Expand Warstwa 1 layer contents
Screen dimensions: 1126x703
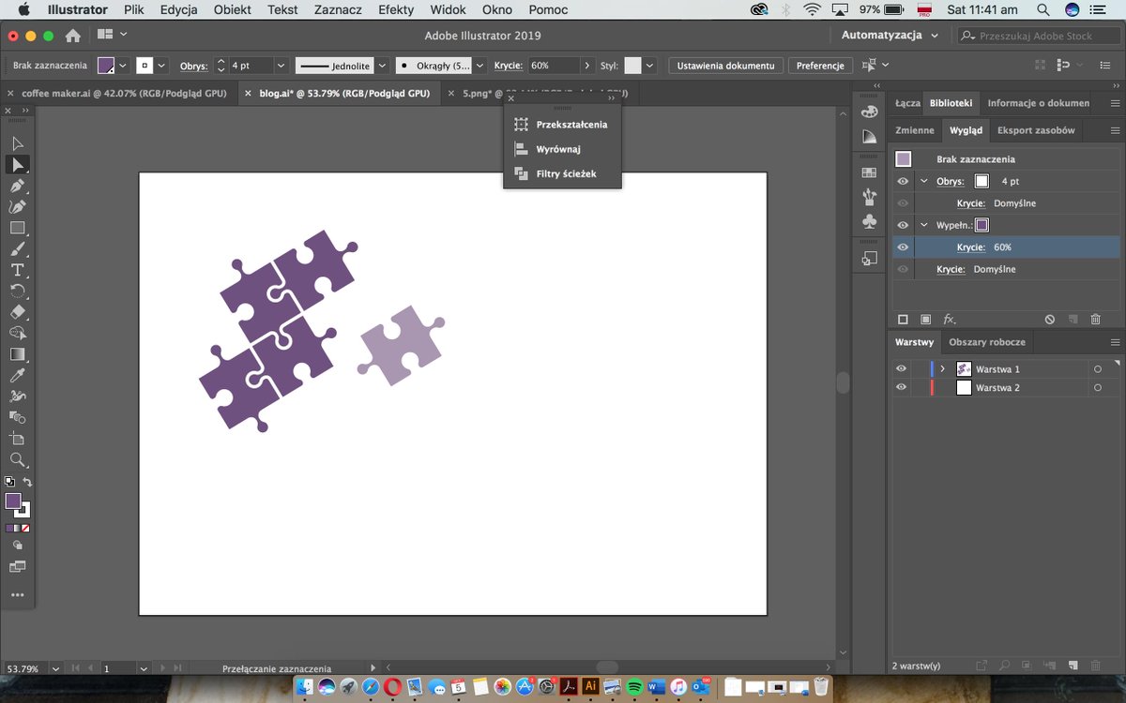[942, 369]
